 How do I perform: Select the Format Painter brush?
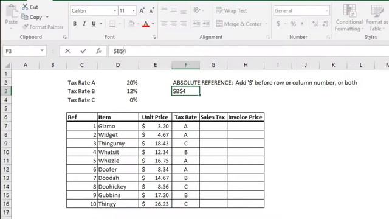click(x=25, y=27)
